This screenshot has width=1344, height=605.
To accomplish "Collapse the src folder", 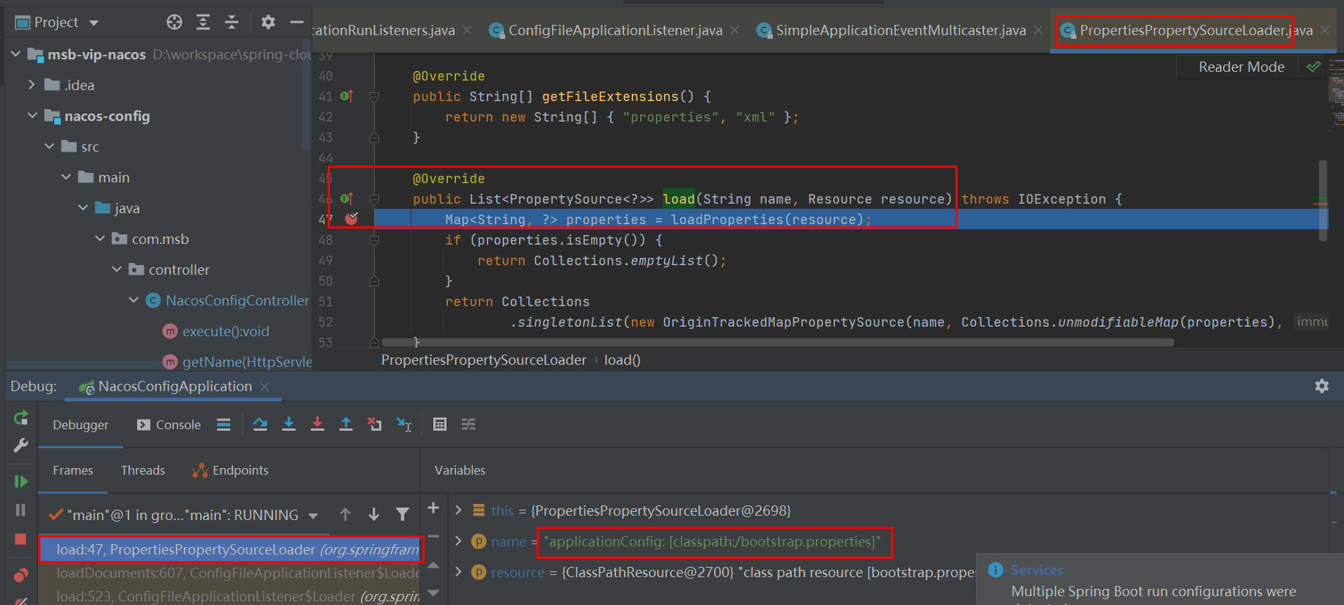I will pos(49,146).
